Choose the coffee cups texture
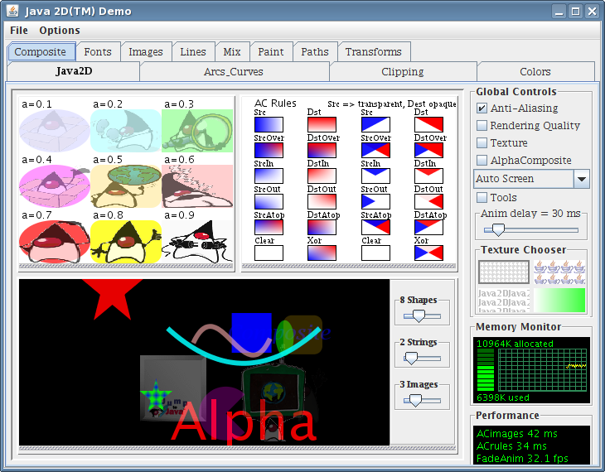Viewport: 605px width, 472px height. [x=559, y=272]
